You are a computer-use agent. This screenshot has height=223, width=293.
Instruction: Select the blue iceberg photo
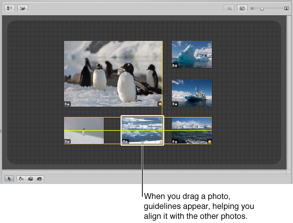[192, 55]
